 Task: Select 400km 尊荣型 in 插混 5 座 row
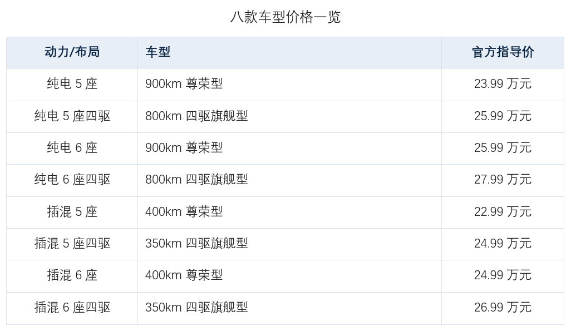[x=184, y=212]
